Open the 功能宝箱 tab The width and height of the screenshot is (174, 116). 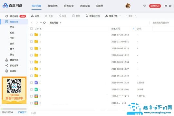tap(85, 6)
